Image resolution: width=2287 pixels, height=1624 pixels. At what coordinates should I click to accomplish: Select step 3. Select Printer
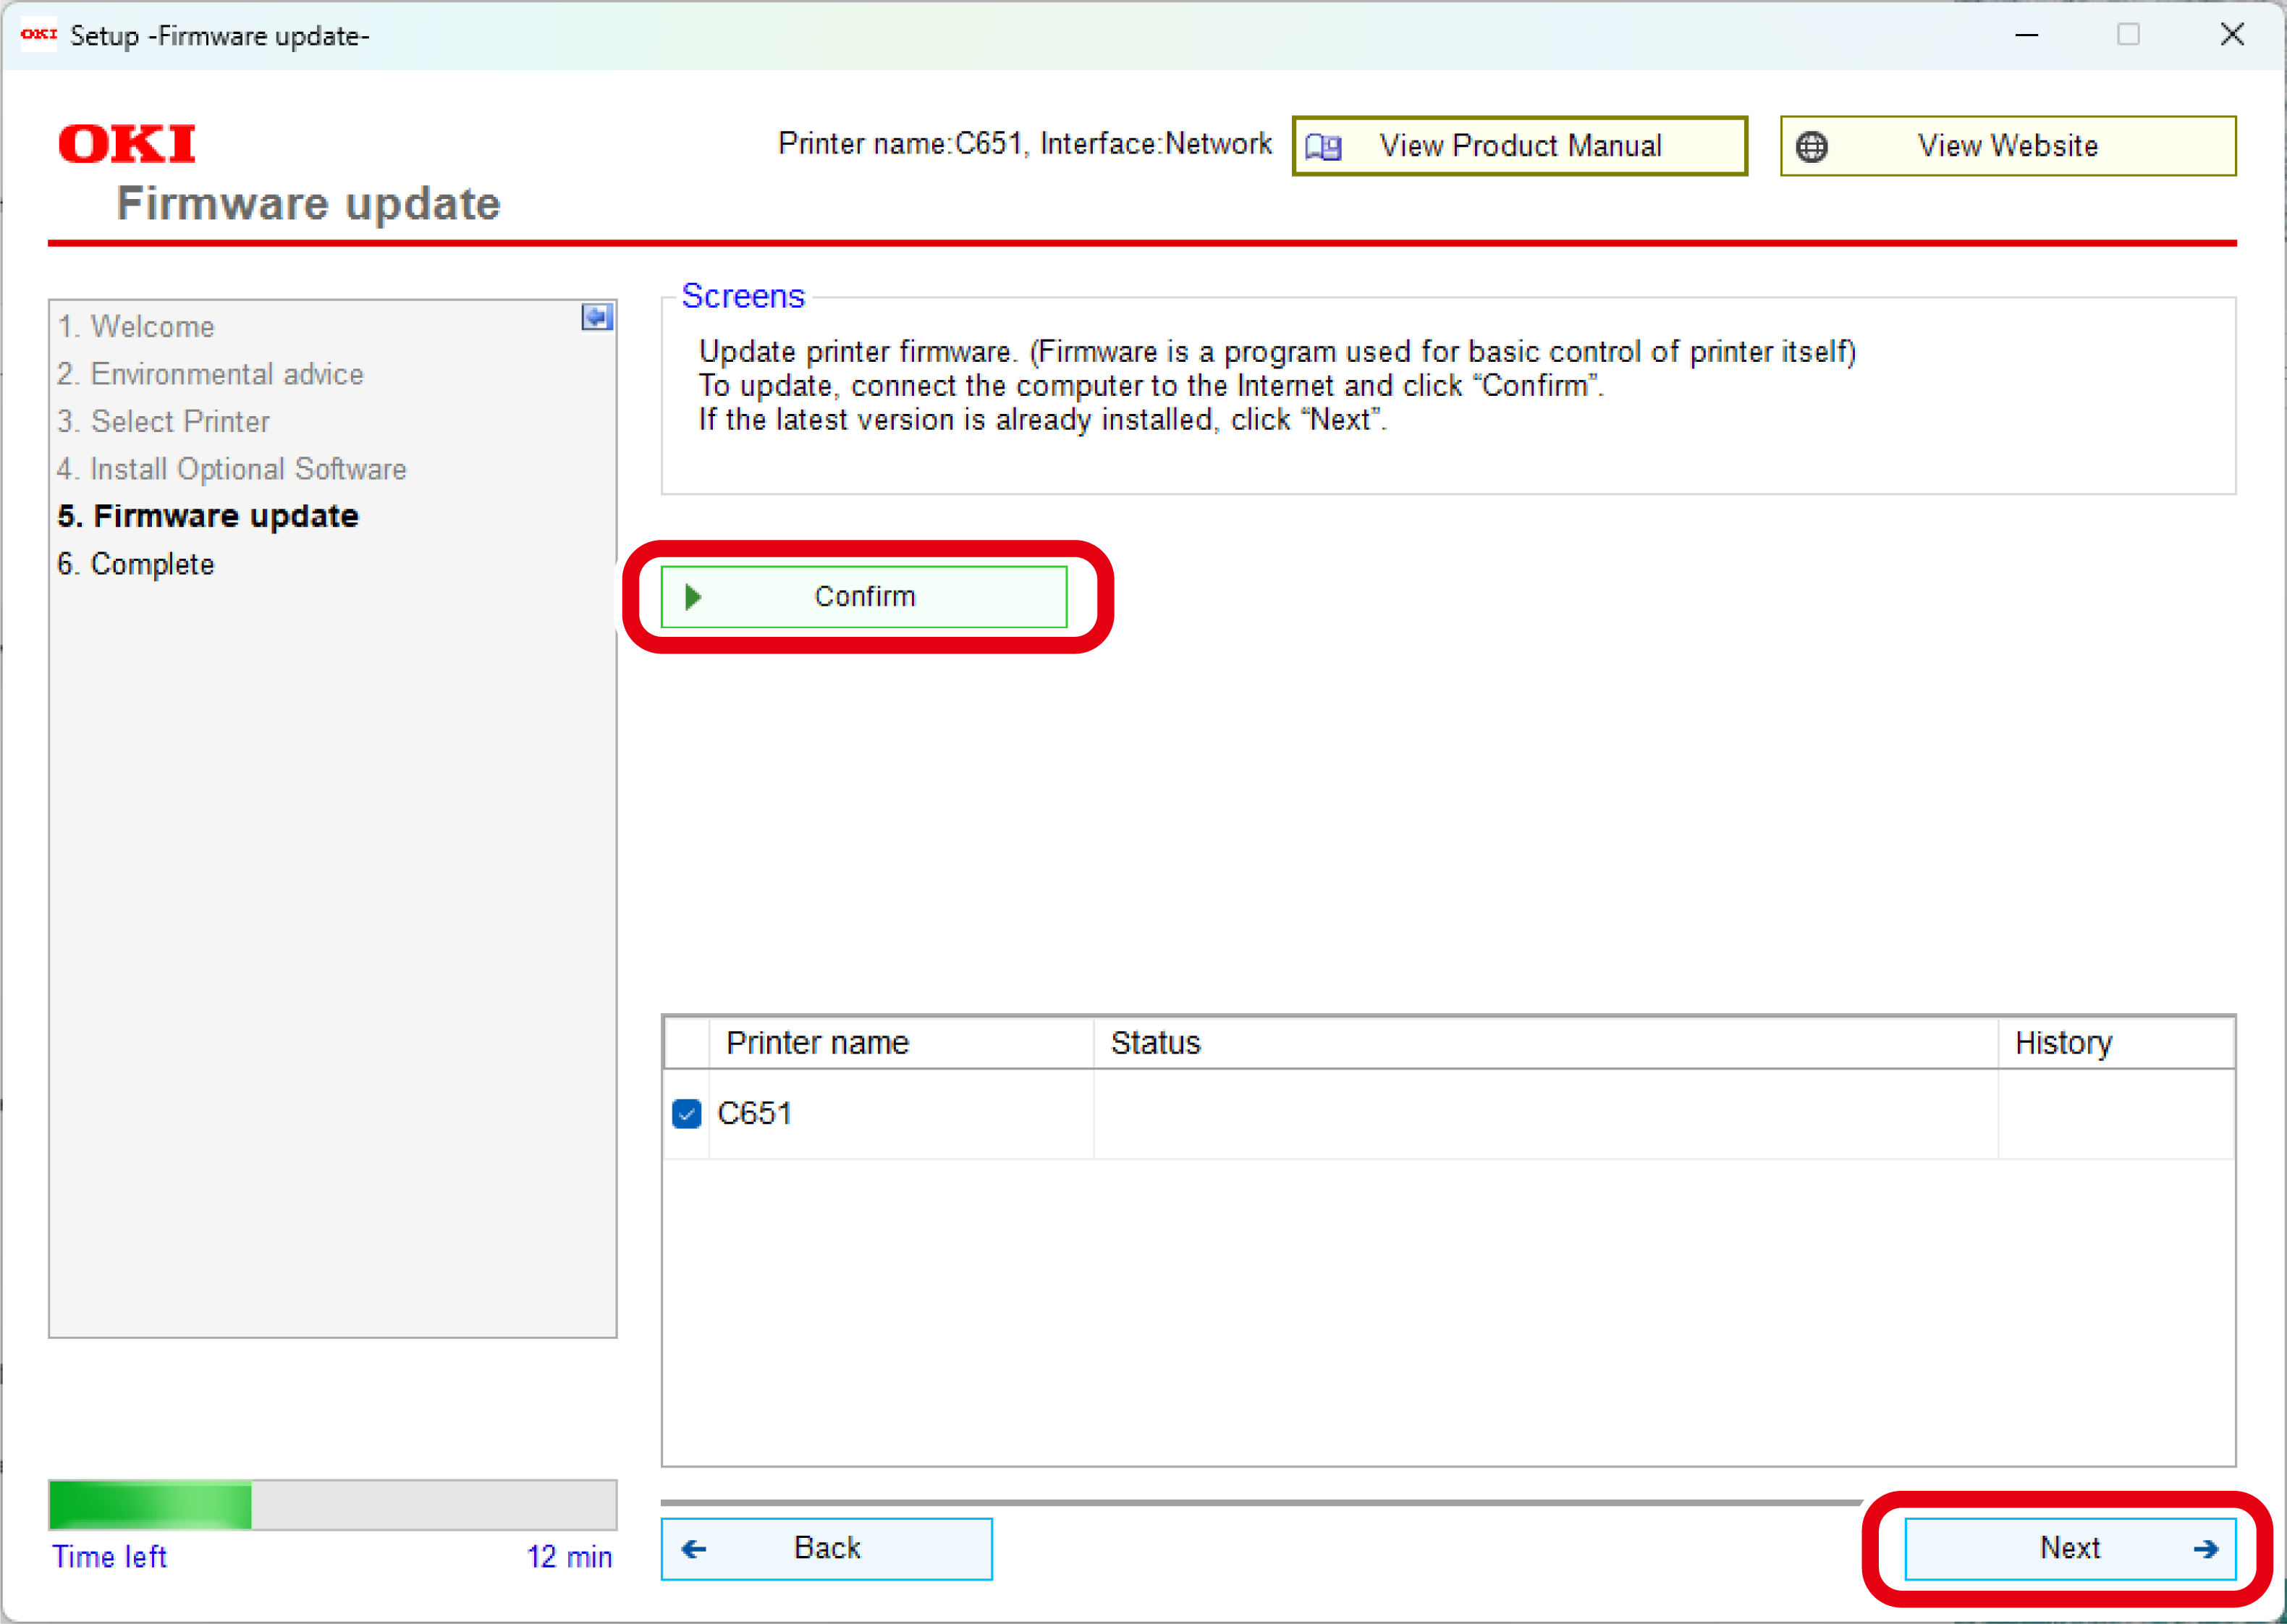(163, 422)
